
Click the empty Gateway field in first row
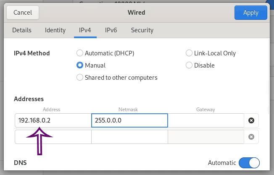[206, 120]
